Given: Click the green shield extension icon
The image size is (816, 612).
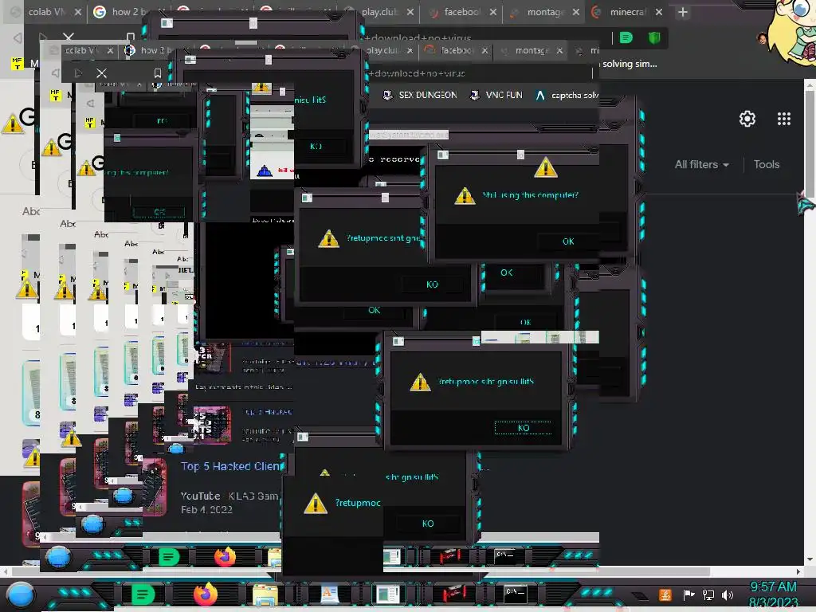Looking at the screenshot, I should tap(654, 37).
